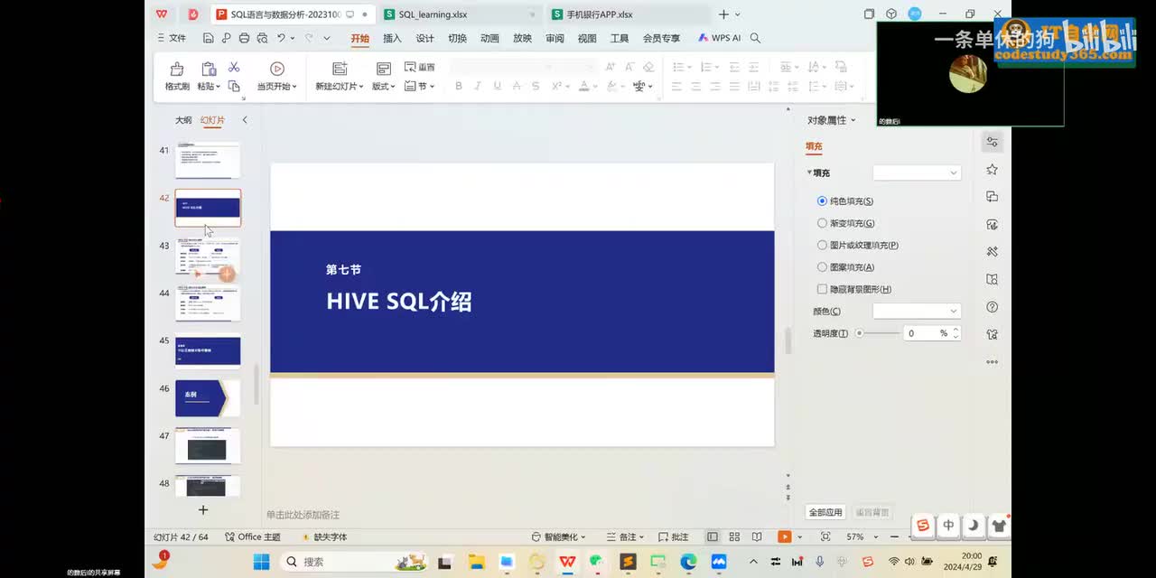The height and width of the screenshot is (578, 1156).
Task: Open the Design (设计) ribbon tab
Action: point(424,38)
